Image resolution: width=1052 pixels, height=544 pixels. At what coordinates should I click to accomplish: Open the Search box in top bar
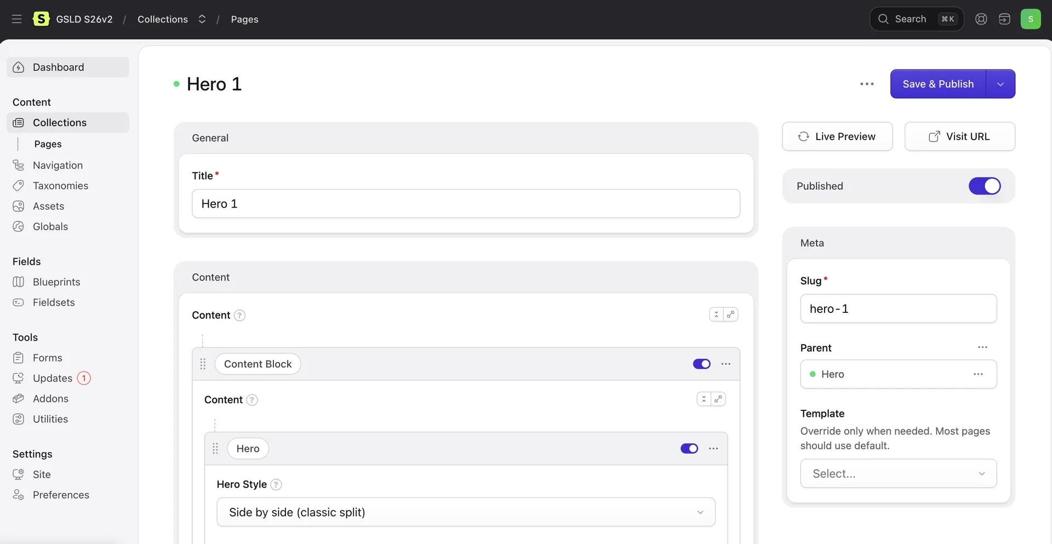[x=917, y=19]
